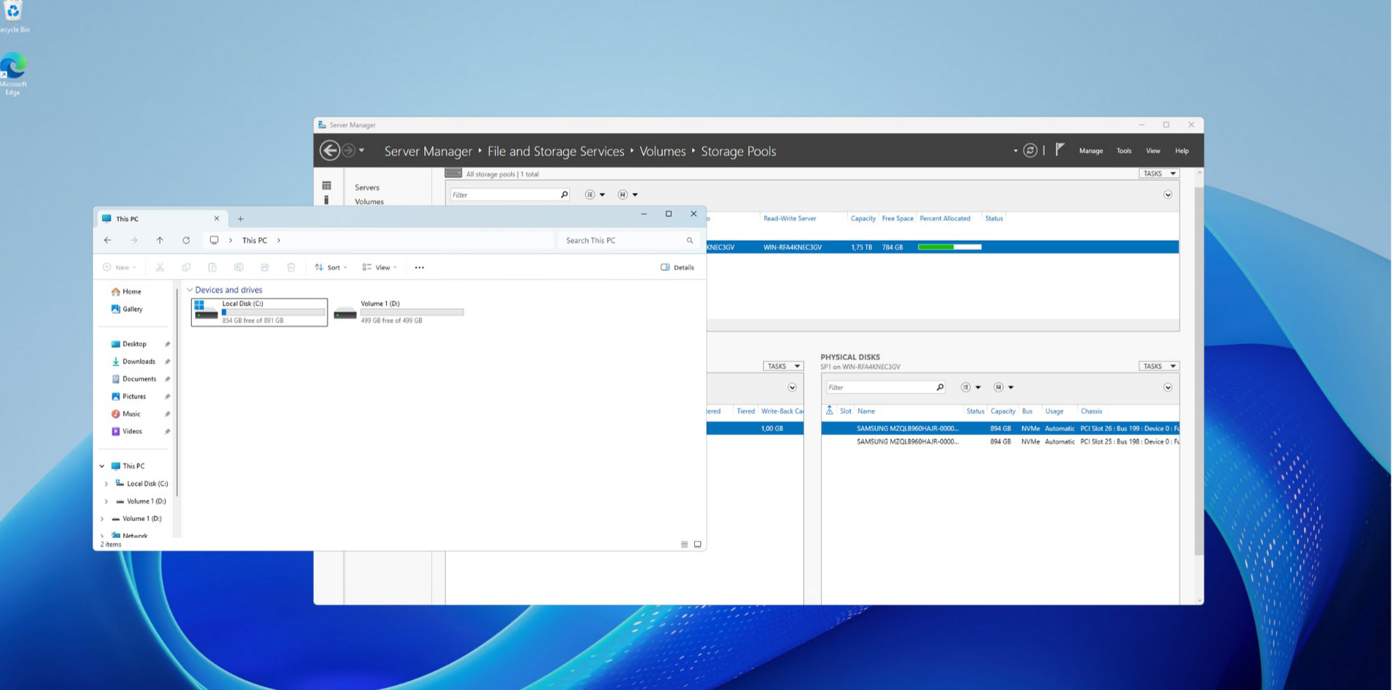Switch to large icons view in status bar
Viewport: 1392px width, 690px height.
click(x=698, y=544)
